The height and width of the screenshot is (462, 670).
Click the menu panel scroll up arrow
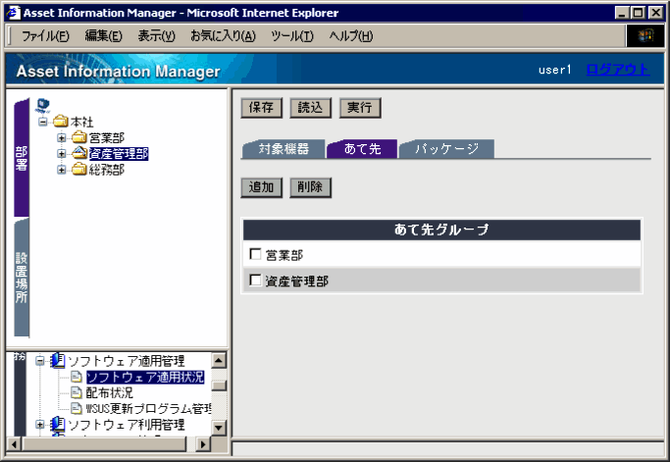[219, 360]
